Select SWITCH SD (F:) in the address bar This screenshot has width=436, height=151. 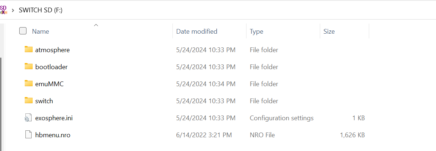pos(41,10)
